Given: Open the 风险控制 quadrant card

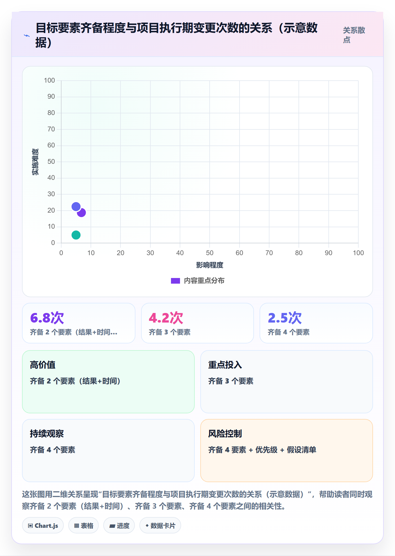Looking at the screenshot, I should pyautogui.click(x=287, y=451).
